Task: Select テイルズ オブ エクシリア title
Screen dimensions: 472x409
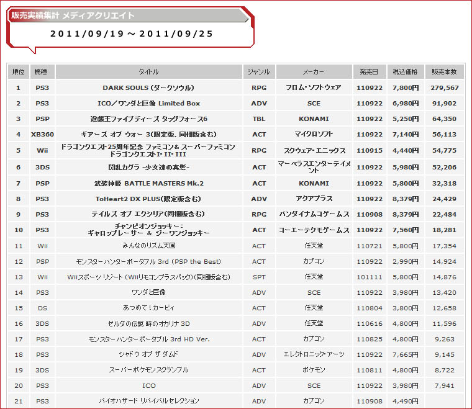Action: pyautogui.click(x=148, y=214)
